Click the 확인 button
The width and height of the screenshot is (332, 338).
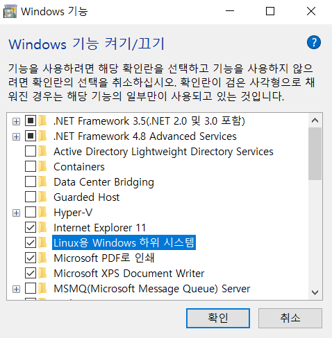tap(218, 318)
